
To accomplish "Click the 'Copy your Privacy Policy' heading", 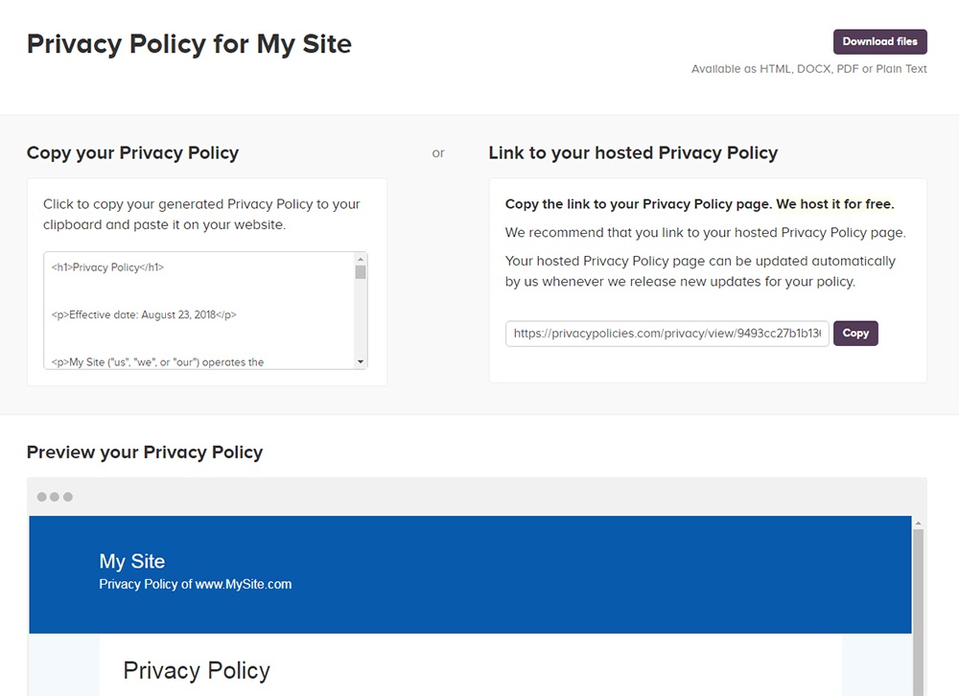I will [131, 153].
